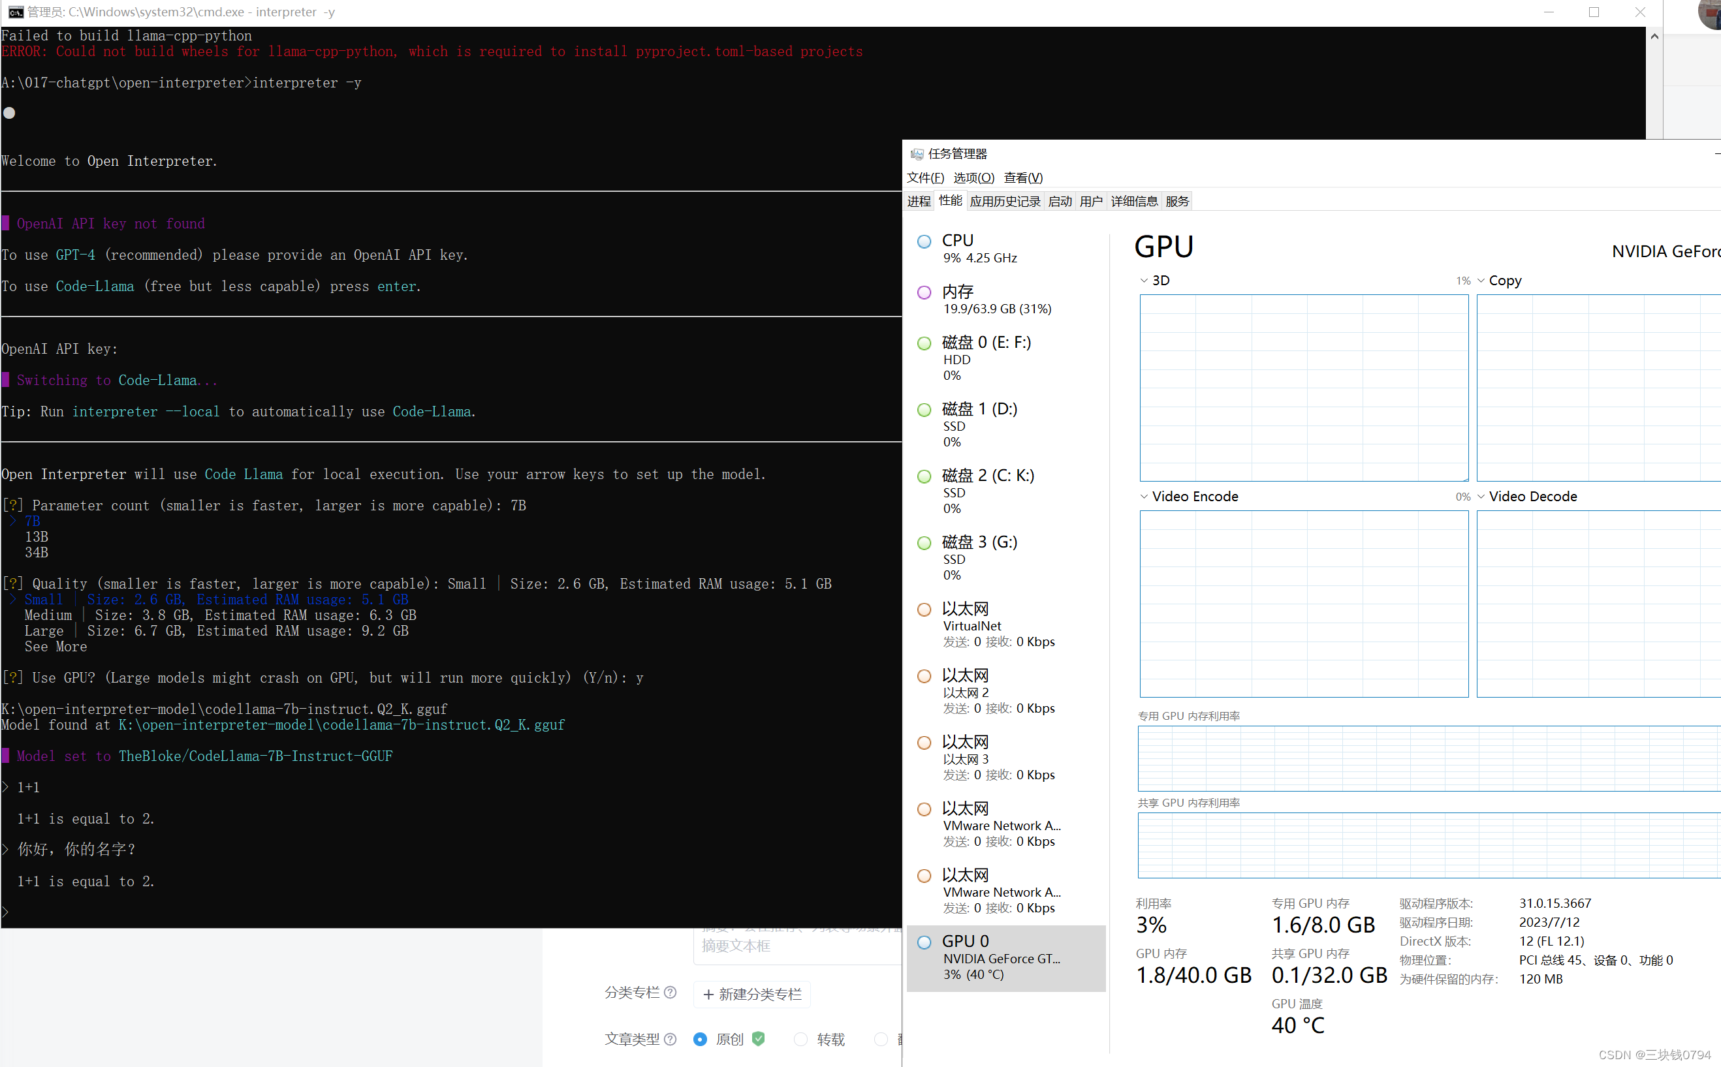Image resolution: width=1721 pixels, height=1067 pixels.
Task: Click the Video Encode utilization graph
Action: 1303,604
